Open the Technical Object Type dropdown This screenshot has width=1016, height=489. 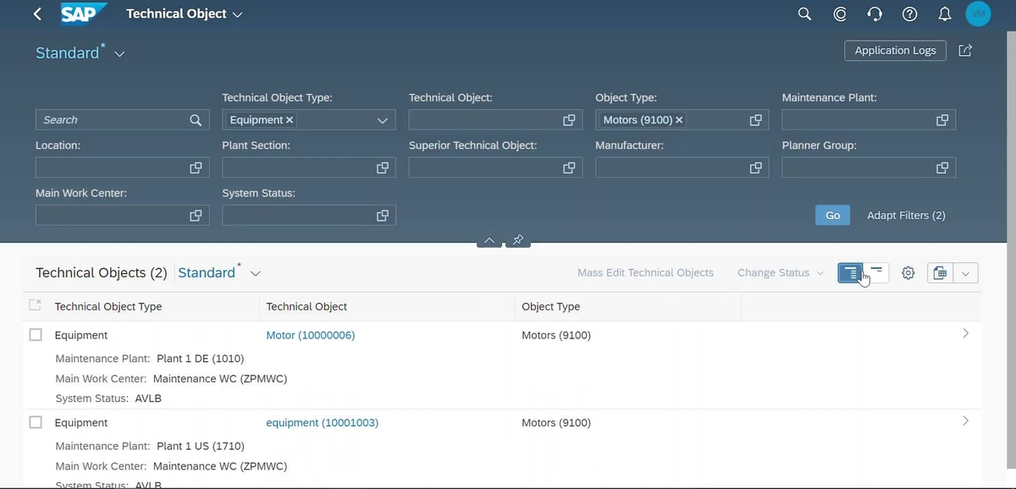point(383,119)
